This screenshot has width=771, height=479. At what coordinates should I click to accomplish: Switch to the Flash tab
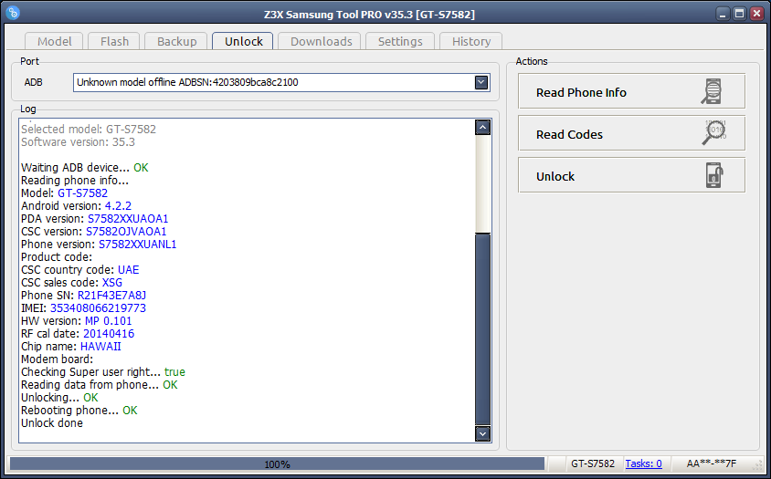click(x=114, y=41)
